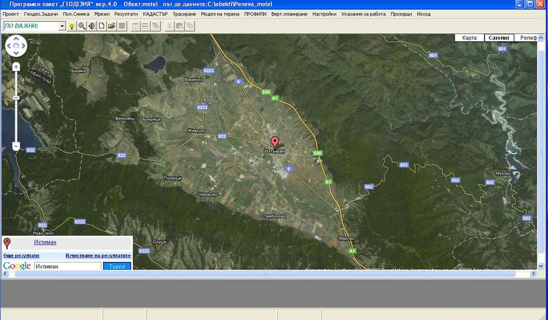Click the red A marker in results
Screen dimensions: 548x320
pyautogui.click(x=6, y=243)
